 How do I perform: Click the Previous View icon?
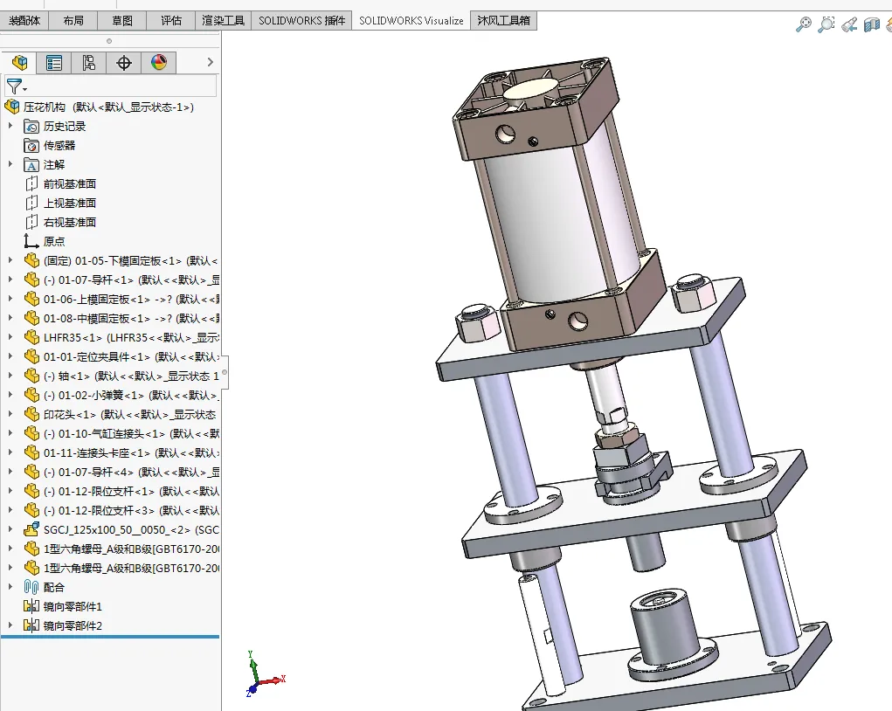click(x=849, y=24)
